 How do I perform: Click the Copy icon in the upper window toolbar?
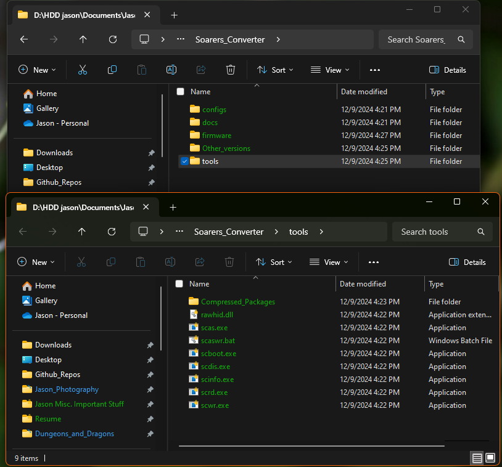pos(112,70)
